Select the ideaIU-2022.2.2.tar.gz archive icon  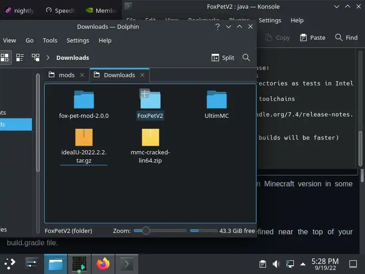(84, 137)
